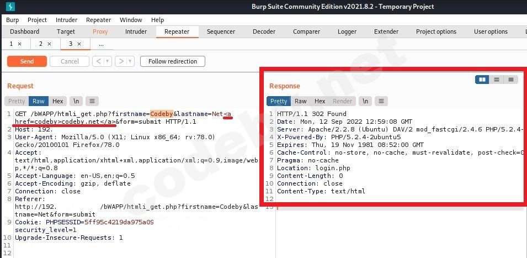The width and height of the screenshot is (527, 258).
Task: Click the User-Agent header line
Action: pos(115,141)
